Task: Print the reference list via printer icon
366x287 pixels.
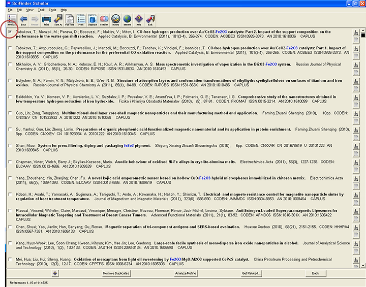Action: [x=46, y=20]
